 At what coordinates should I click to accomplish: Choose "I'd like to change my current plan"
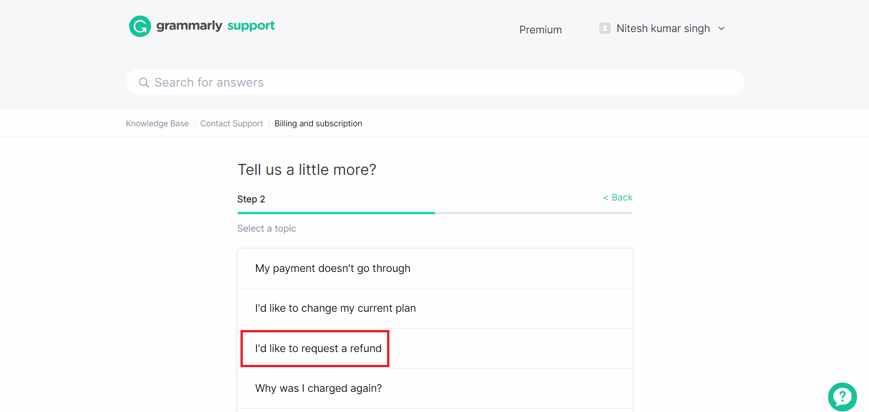[x=335, y=308]
